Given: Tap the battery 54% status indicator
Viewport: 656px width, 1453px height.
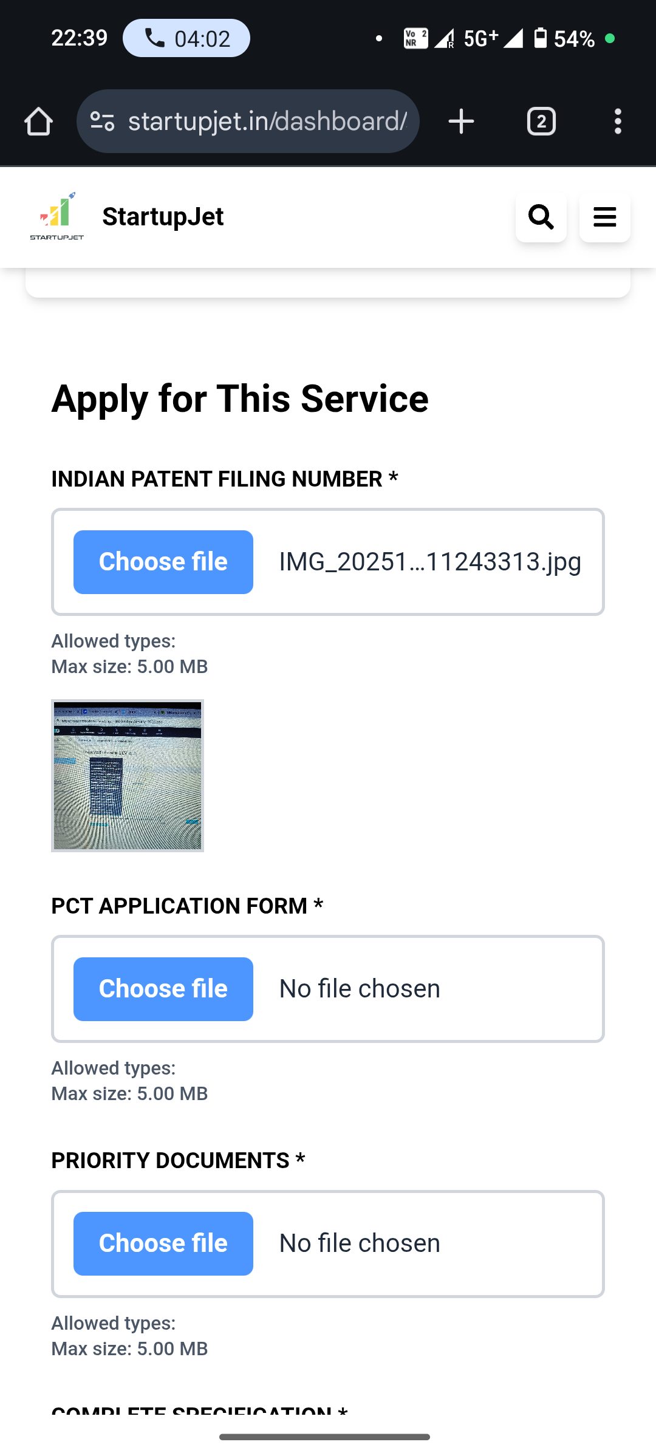Looking at the screenshot, I should tap(564, 39).
